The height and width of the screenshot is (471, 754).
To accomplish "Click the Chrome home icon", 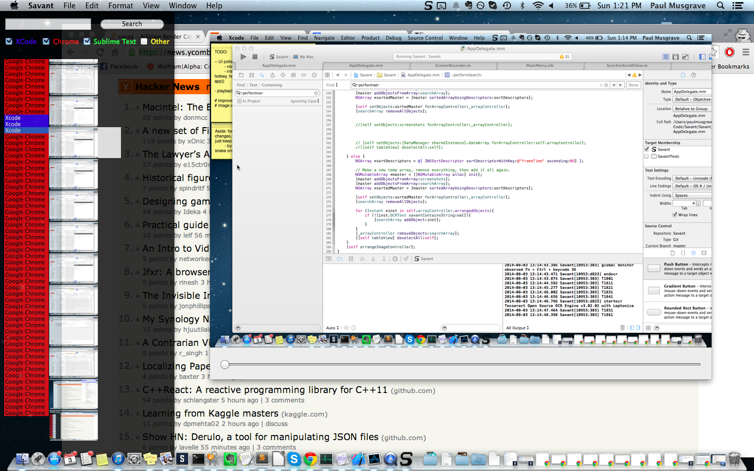I will click(x=115, y=52).
